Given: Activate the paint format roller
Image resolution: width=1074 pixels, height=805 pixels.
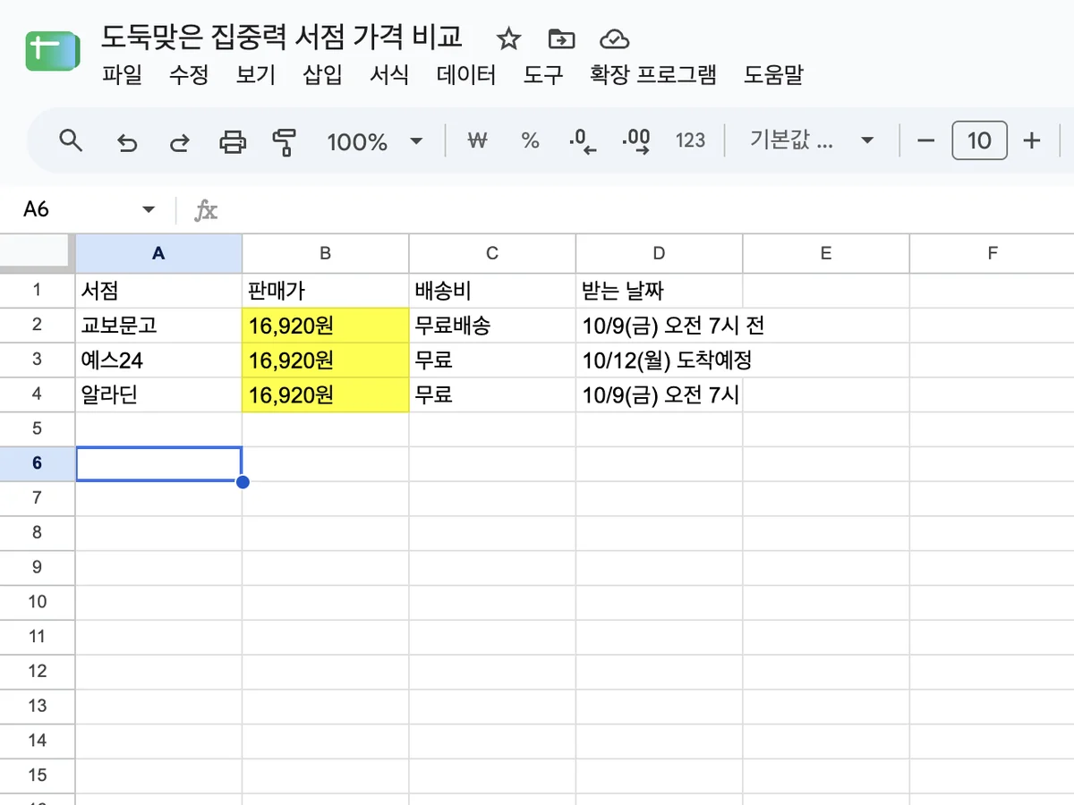Looking at the screenshot, I should [285, 141].
